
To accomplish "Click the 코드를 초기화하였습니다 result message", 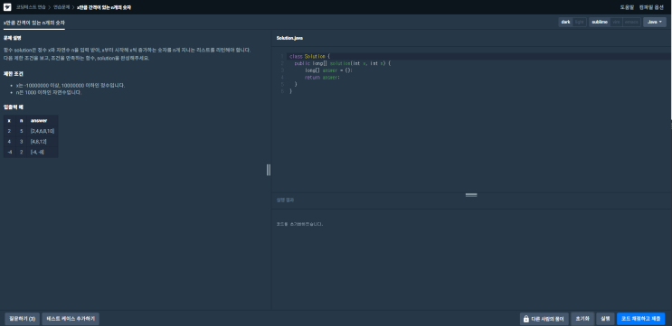I will pyautogui.click(x=299, y=224).
